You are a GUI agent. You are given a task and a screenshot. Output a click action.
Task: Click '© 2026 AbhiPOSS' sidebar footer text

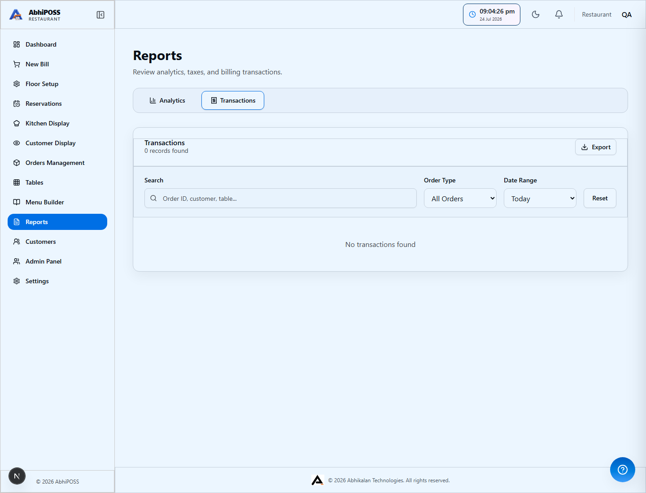pos(57,482)
